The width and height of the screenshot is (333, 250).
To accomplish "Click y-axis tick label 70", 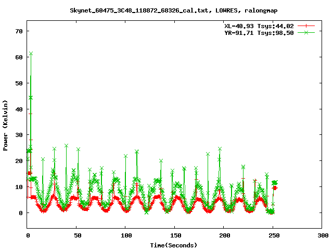I will [19, 31].
